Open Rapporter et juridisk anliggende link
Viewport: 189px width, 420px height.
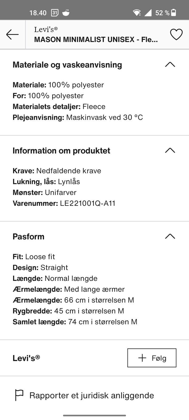tap(92, 395)
